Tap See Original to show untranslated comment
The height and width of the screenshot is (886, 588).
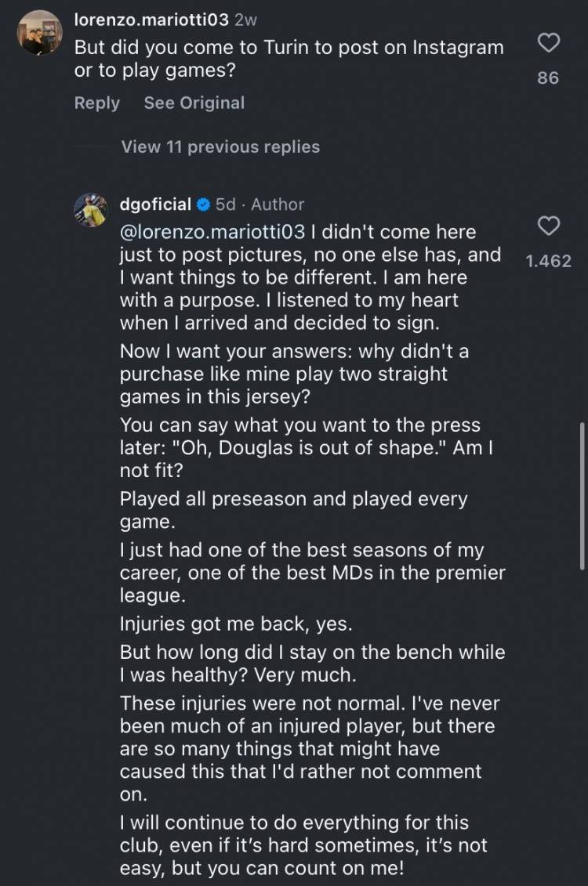[x=194, y=103]
